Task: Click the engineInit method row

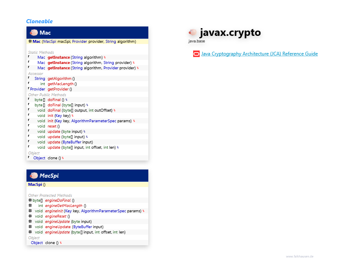Action: (x=88, y=211)
